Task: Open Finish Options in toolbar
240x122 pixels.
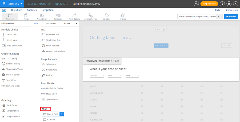Action: pyautogui.click(x=74, y=16)
